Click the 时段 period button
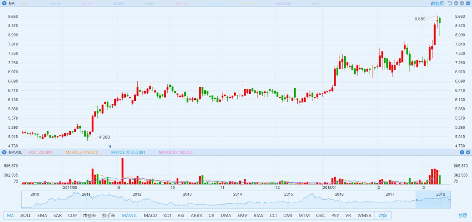Screen dimensions: 472x222 [383, 215]
